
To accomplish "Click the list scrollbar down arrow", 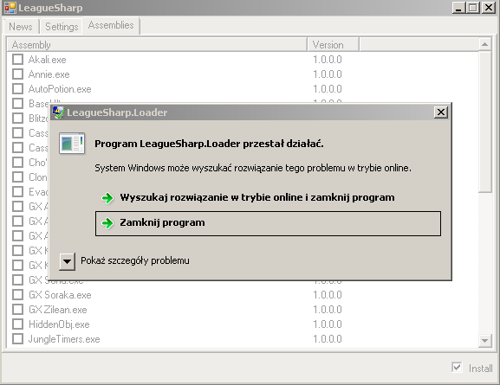I will 484,341.
